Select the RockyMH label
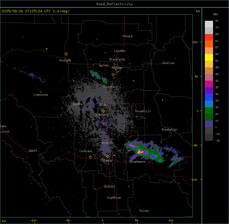This screenshot has width=229, height=224. 65,60
